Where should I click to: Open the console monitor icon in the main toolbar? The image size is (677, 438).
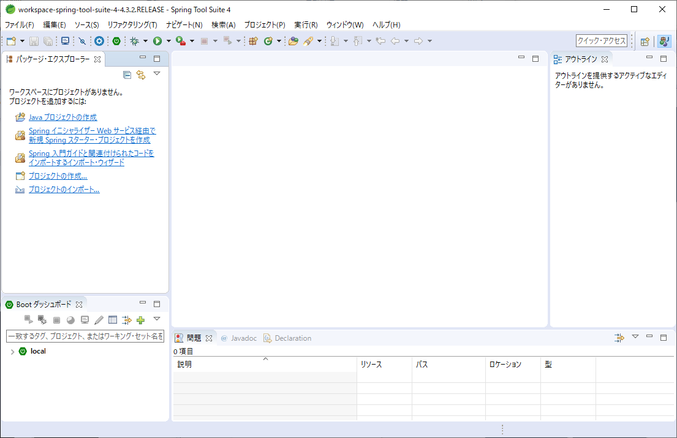pos(65,41)
